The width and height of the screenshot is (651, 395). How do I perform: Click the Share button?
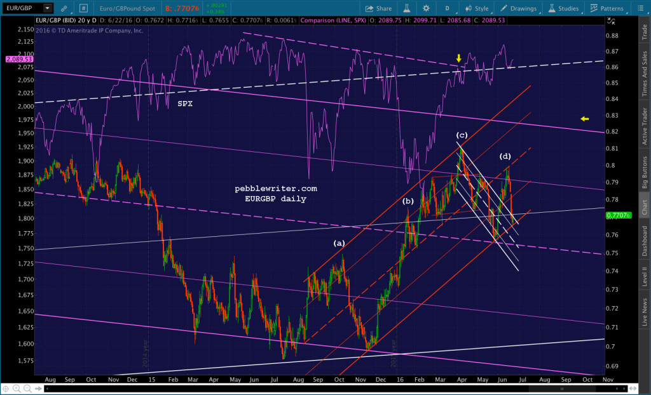pyautogui.click(x=379, y=8)
